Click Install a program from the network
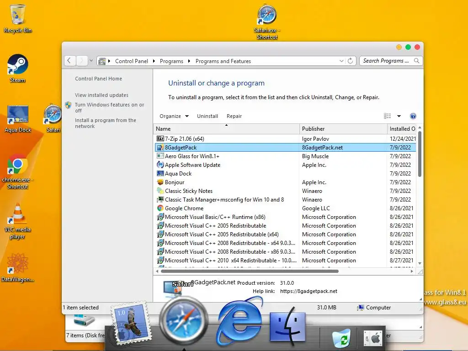The height and width of the screenshot is (351, 468). point(106,123)
